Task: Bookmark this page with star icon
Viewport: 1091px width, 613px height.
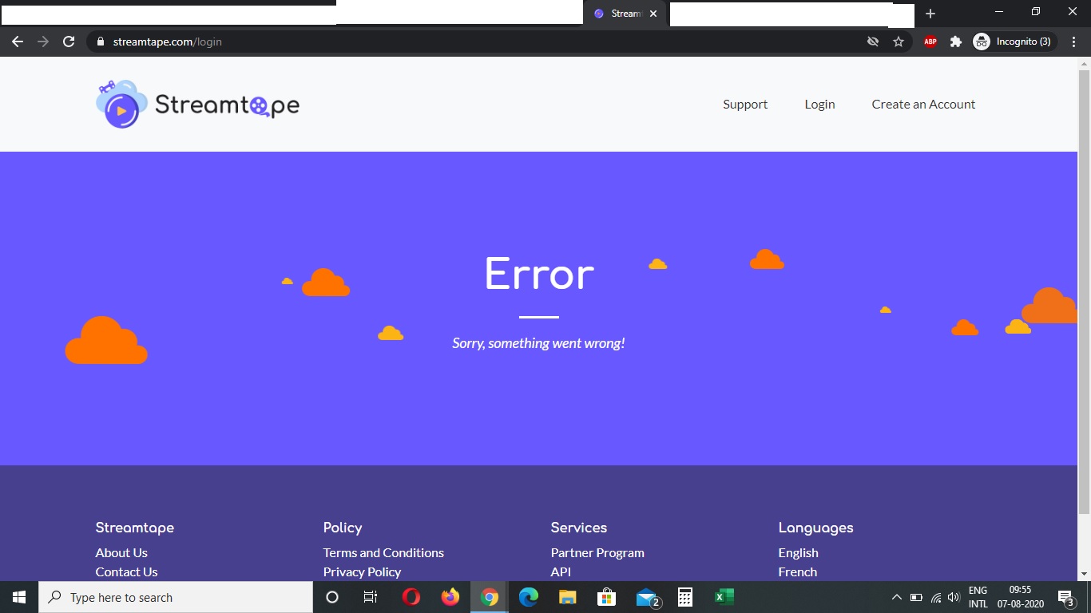Action: [899, 42]
